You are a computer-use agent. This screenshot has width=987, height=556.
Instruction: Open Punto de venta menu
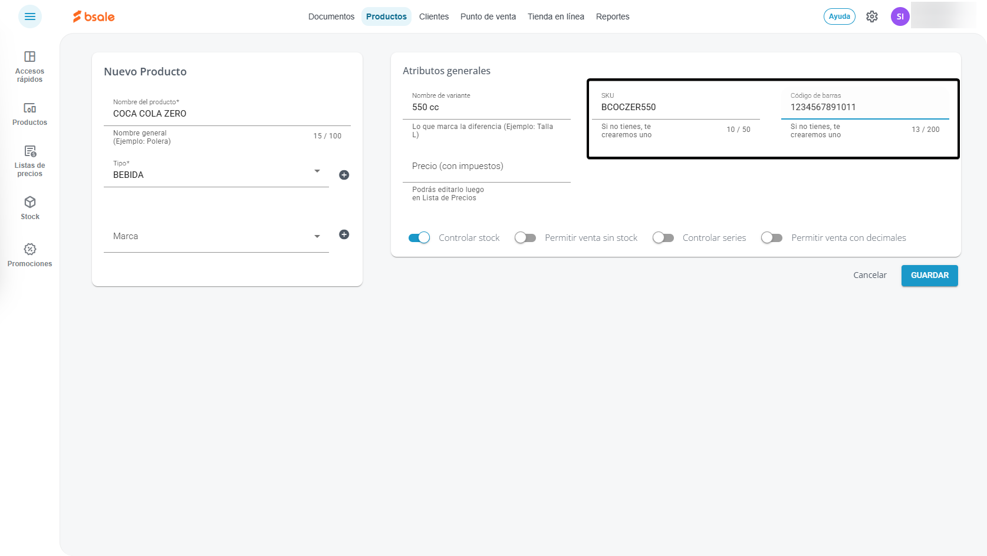pyautogui.click(x=488, y=16)
